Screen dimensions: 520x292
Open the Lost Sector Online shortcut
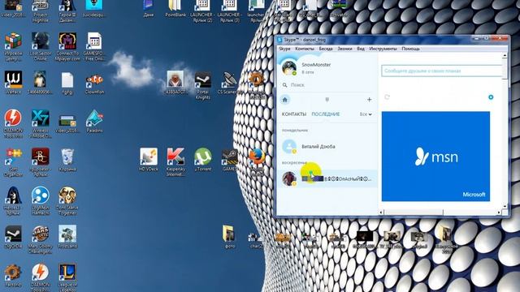point(41,47)
